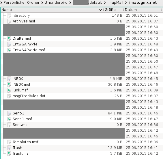163x159 pixels.
Task: Select the Sent-1 file name
Action: 18,113
